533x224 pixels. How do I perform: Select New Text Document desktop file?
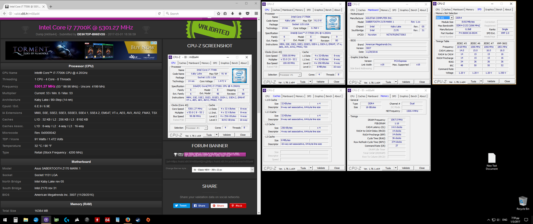point(492,161)
